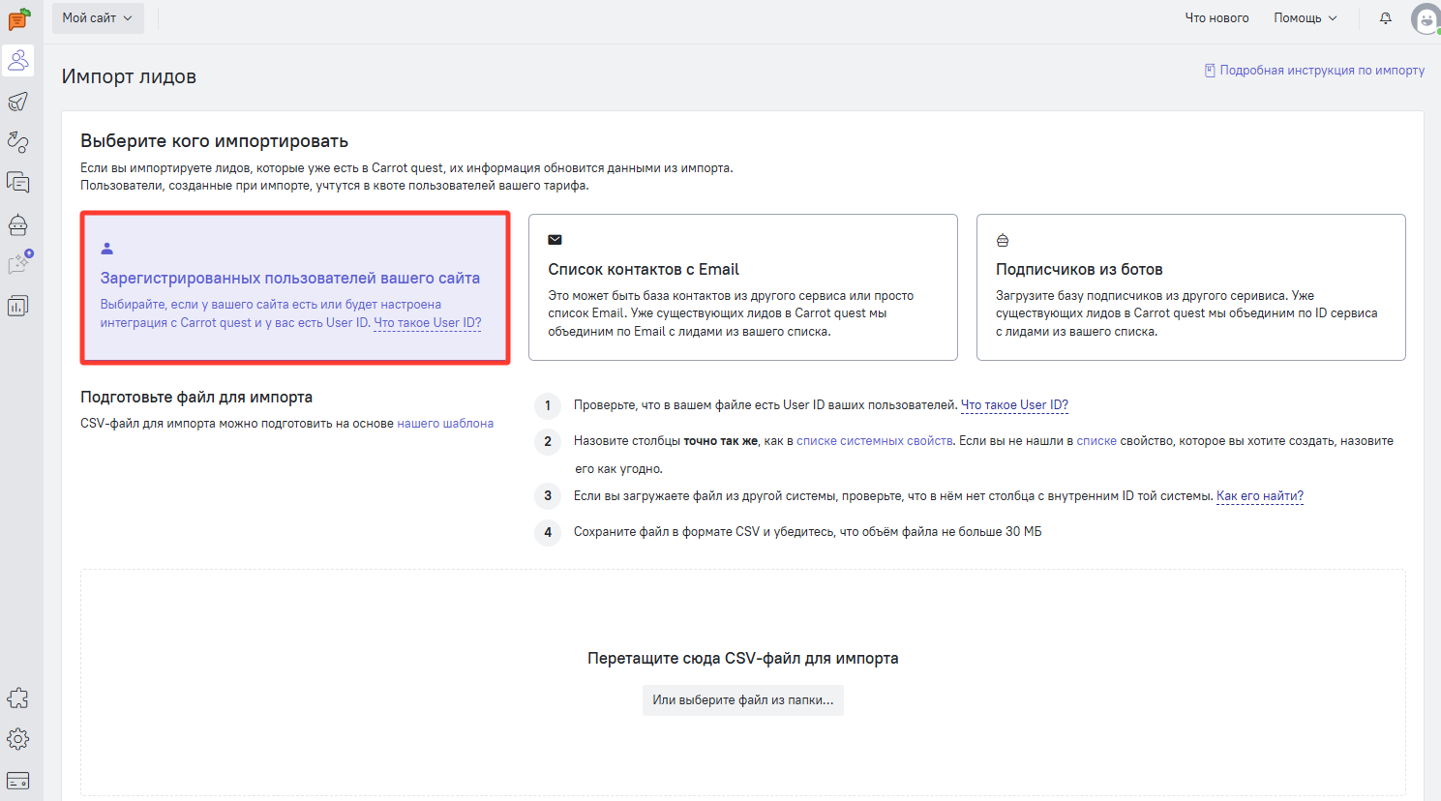Open "Подробная инструкция по импорту" link
Viewport: 1441px width, 801px height.
tap(1321, 71)
